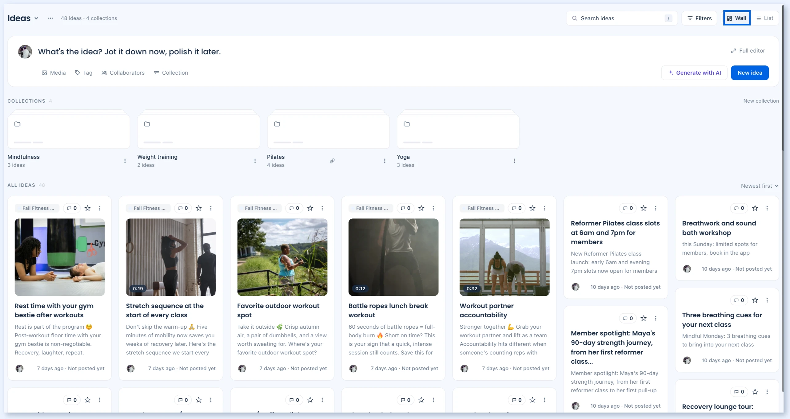Open more options for 'Favorite outdoor workout spot'
The height and width of the screenshot is (419, 790).
(x=322, y=208)
